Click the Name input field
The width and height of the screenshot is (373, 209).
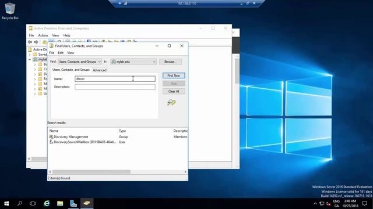pos(115,79)
